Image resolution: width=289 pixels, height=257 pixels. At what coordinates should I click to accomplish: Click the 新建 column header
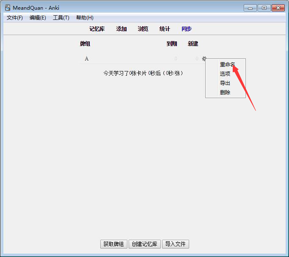[x=193, y=44]
